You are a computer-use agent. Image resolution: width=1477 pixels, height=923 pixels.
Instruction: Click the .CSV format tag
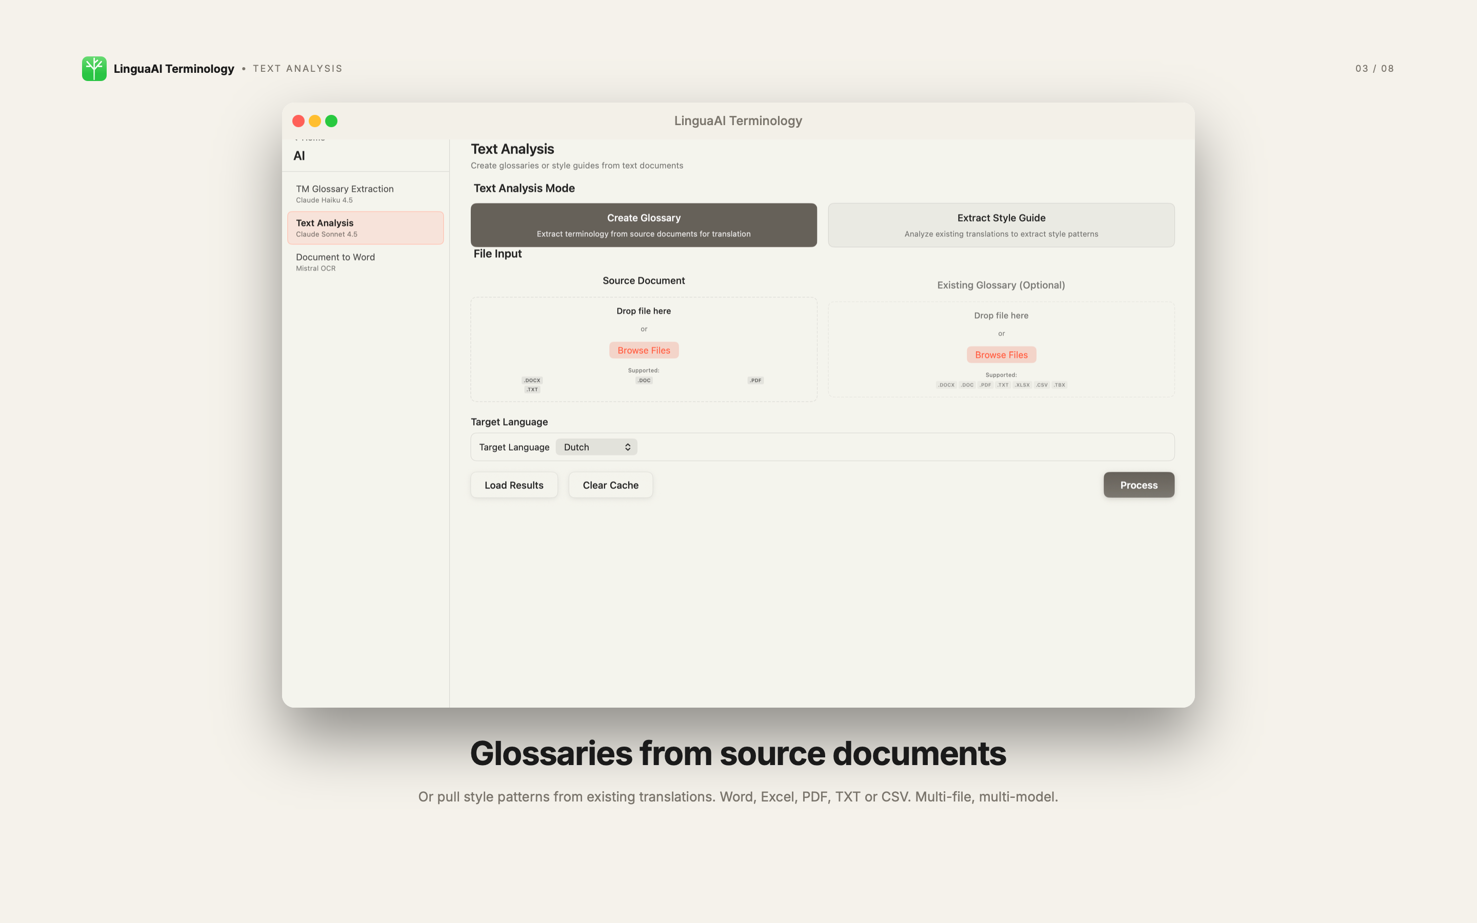(1041, 385)
